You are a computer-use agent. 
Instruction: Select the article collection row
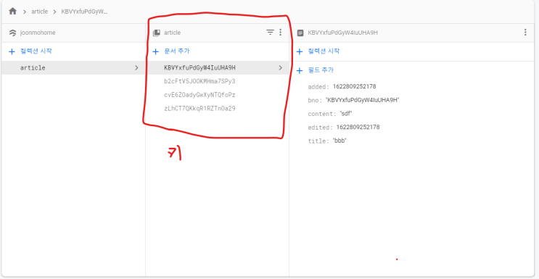[73, 67]
